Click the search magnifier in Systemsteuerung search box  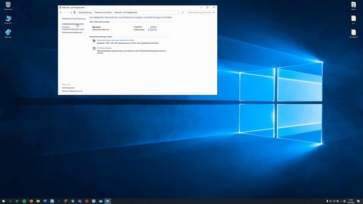[213, 12]
